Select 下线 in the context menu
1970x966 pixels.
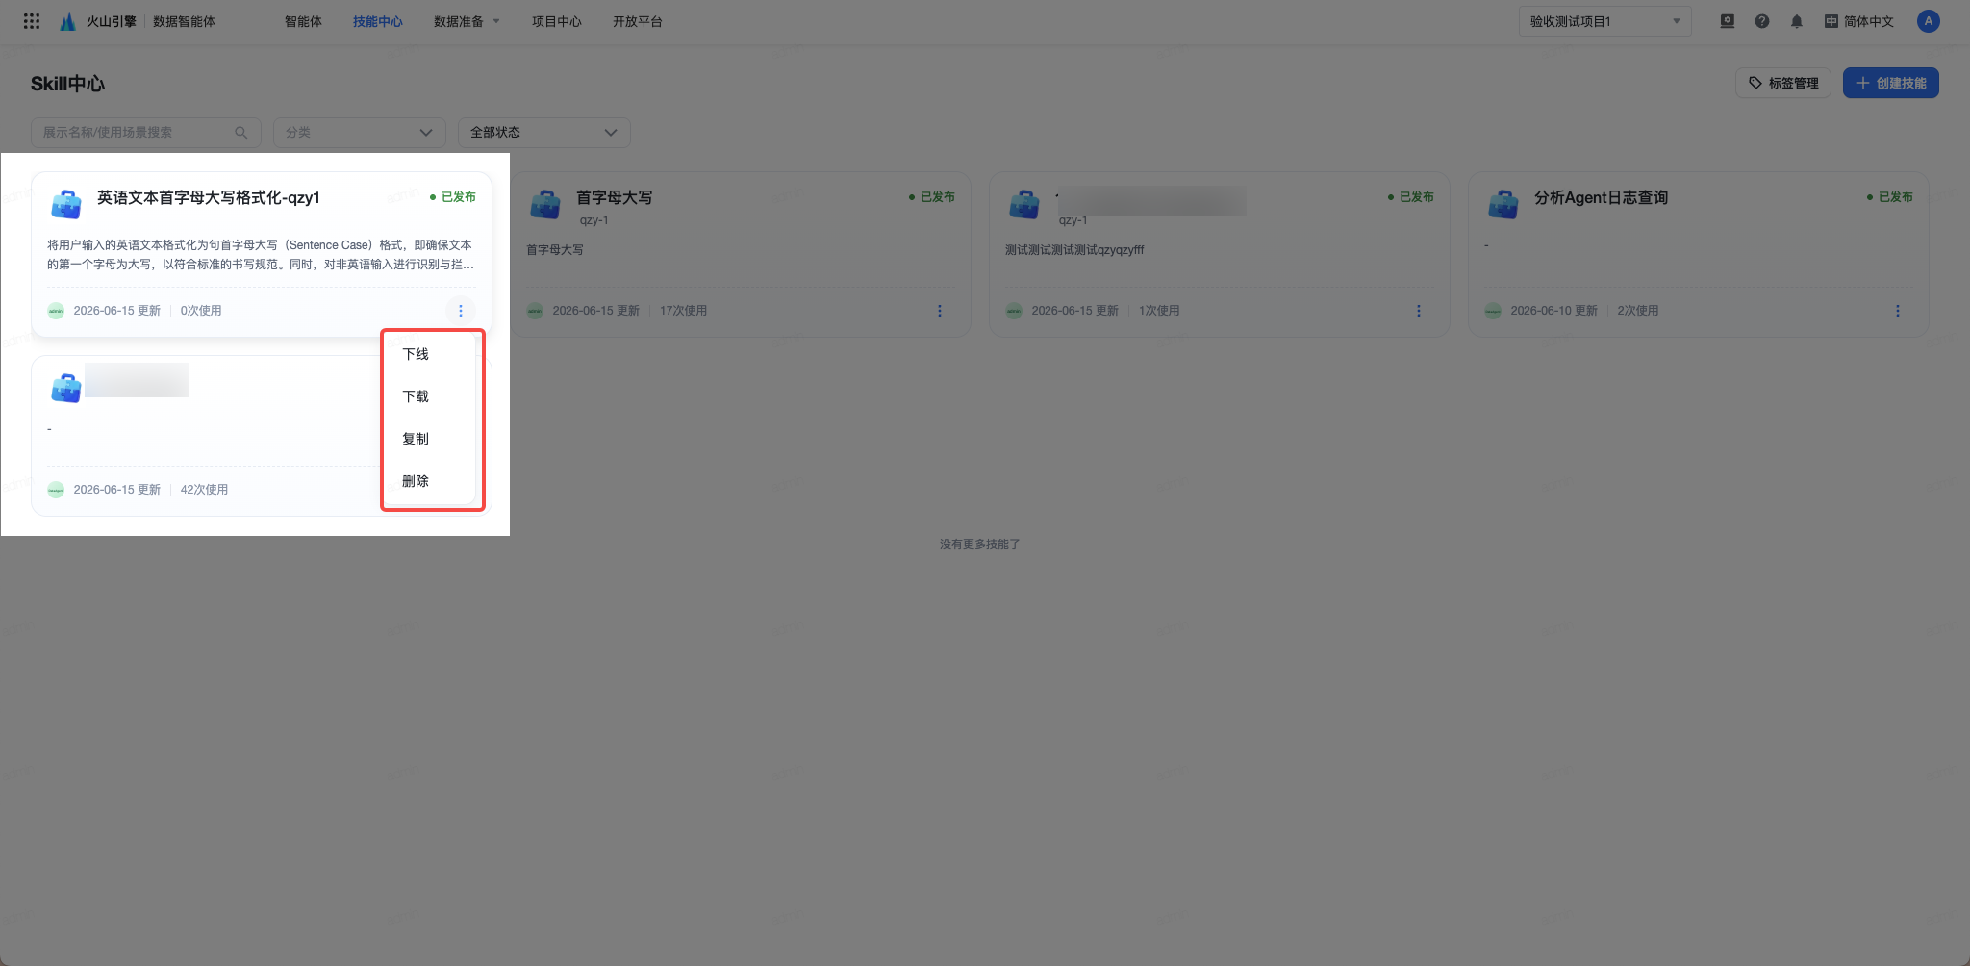416,354
